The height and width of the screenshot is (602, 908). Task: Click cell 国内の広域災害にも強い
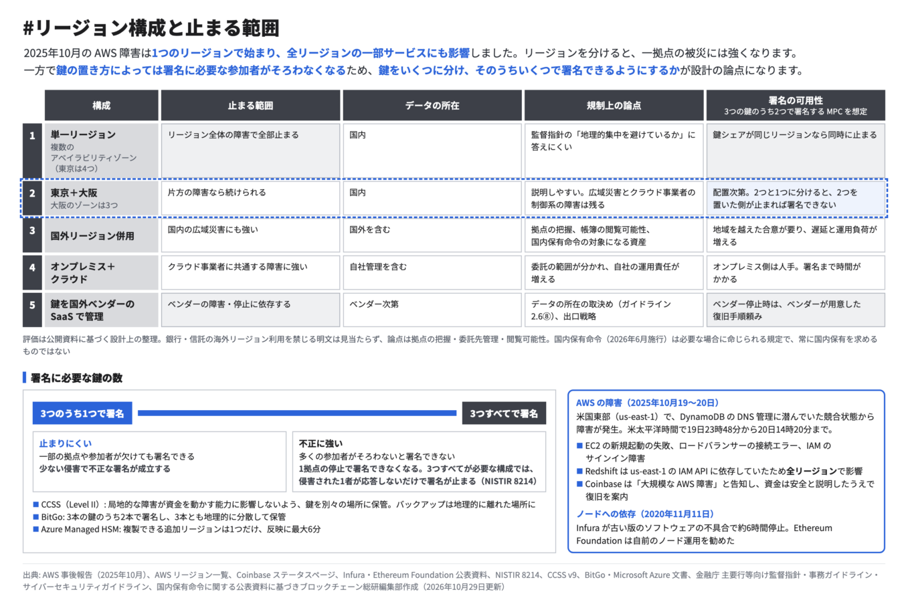(x=250, y=235)
